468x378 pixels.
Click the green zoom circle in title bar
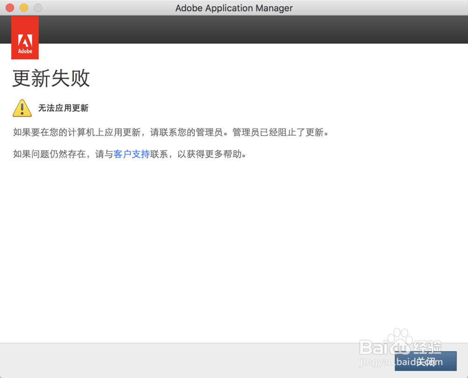tap(38, 7)
